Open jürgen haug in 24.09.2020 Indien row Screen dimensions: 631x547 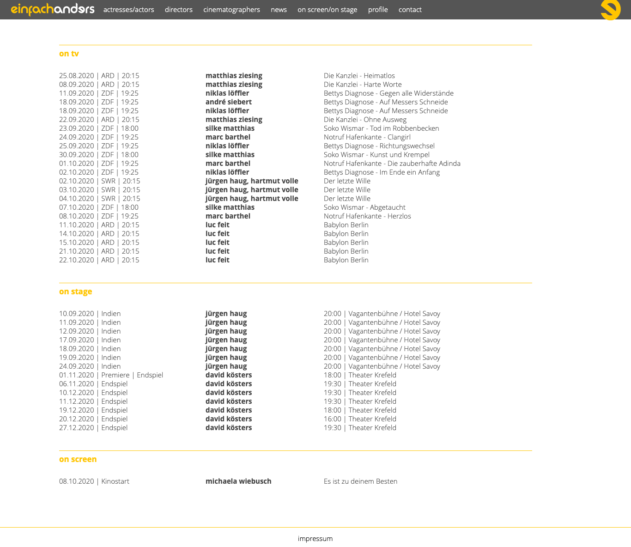226,366
